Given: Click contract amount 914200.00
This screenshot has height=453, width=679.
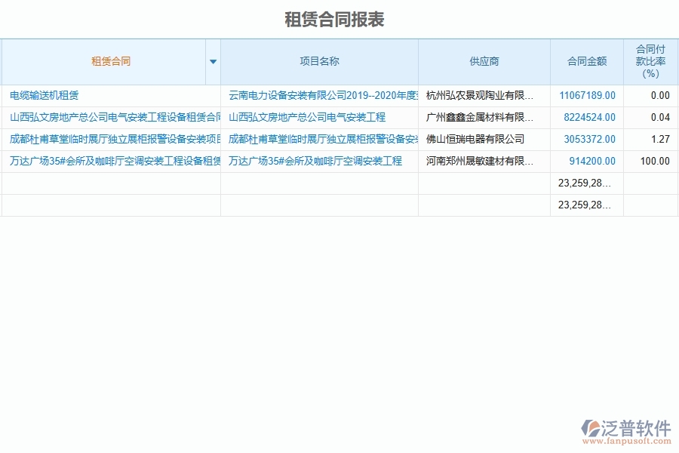Looking at the screenshot, I should (591, 162).
